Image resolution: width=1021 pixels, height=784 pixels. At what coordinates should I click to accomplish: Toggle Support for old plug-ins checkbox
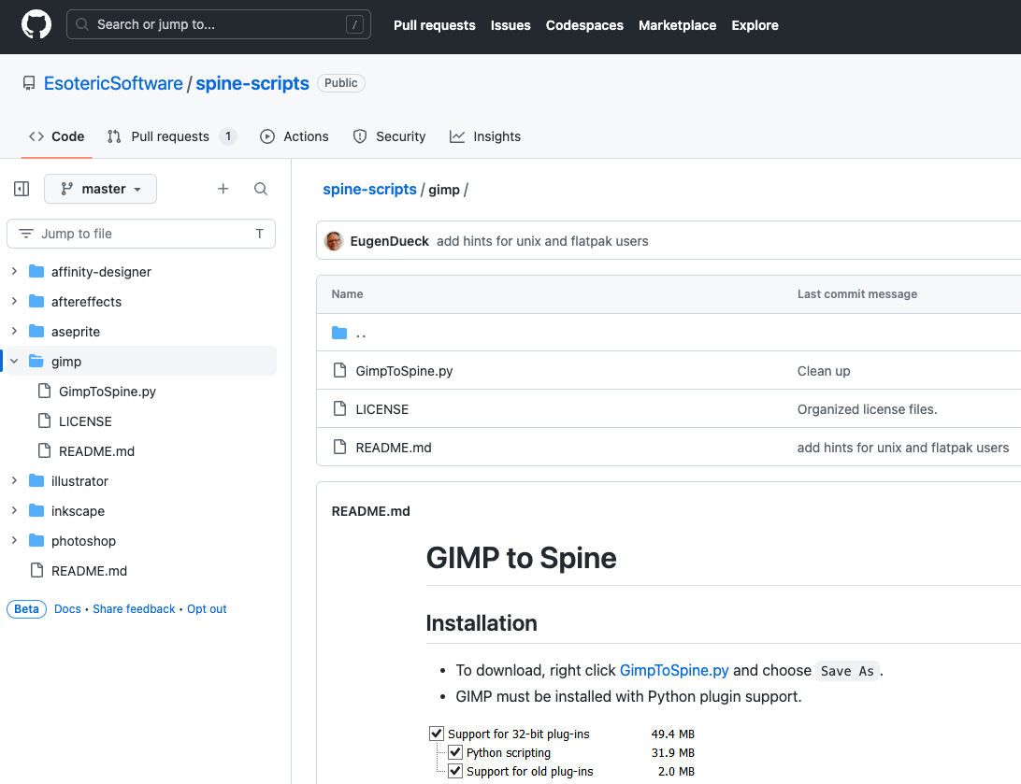point(455,771)
